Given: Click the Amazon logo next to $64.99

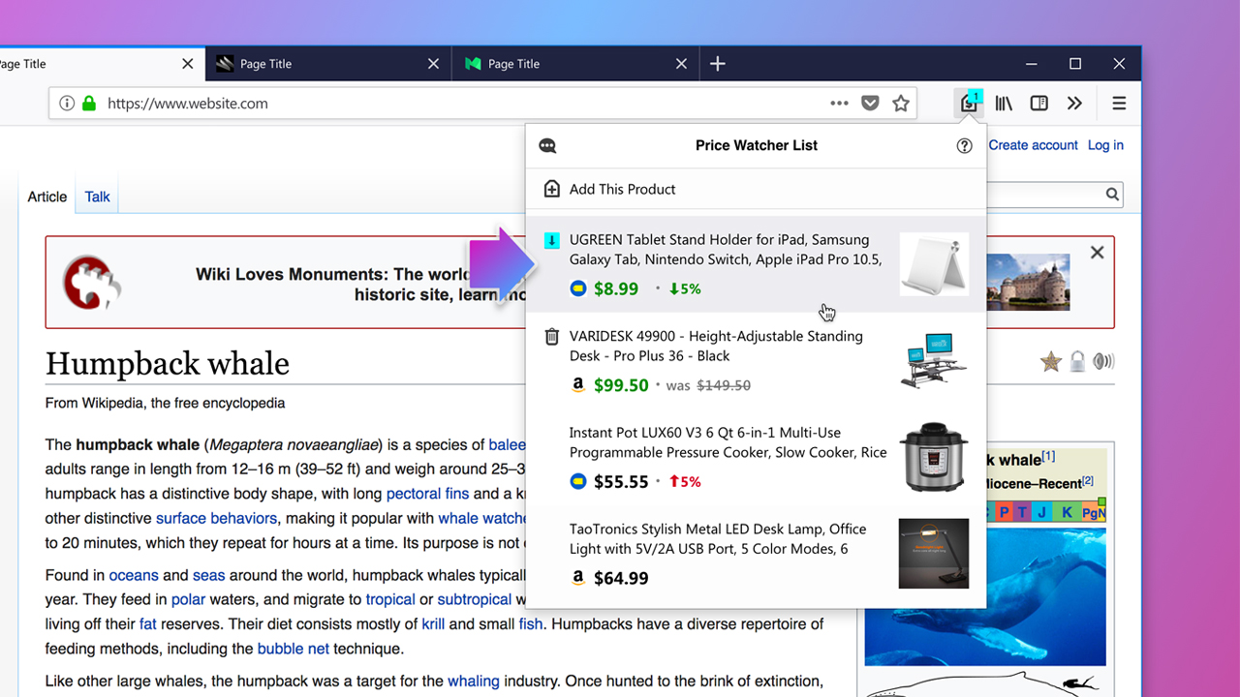Looking at the screenshot, I should pos(578,579).
